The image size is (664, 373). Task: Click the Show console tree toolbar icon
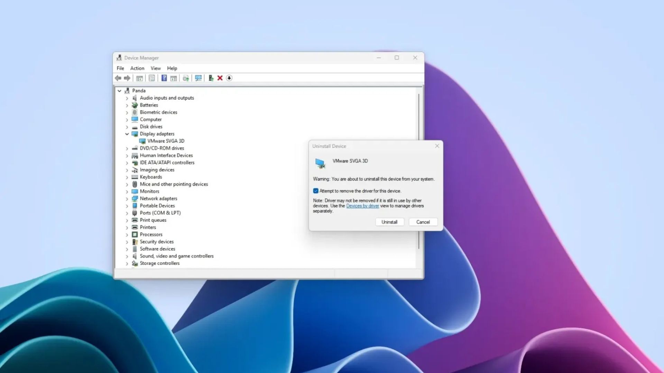[139, 78]
